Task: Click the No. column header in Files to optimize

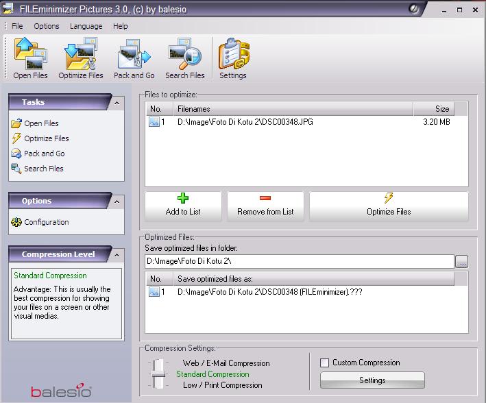Action: 159,109
